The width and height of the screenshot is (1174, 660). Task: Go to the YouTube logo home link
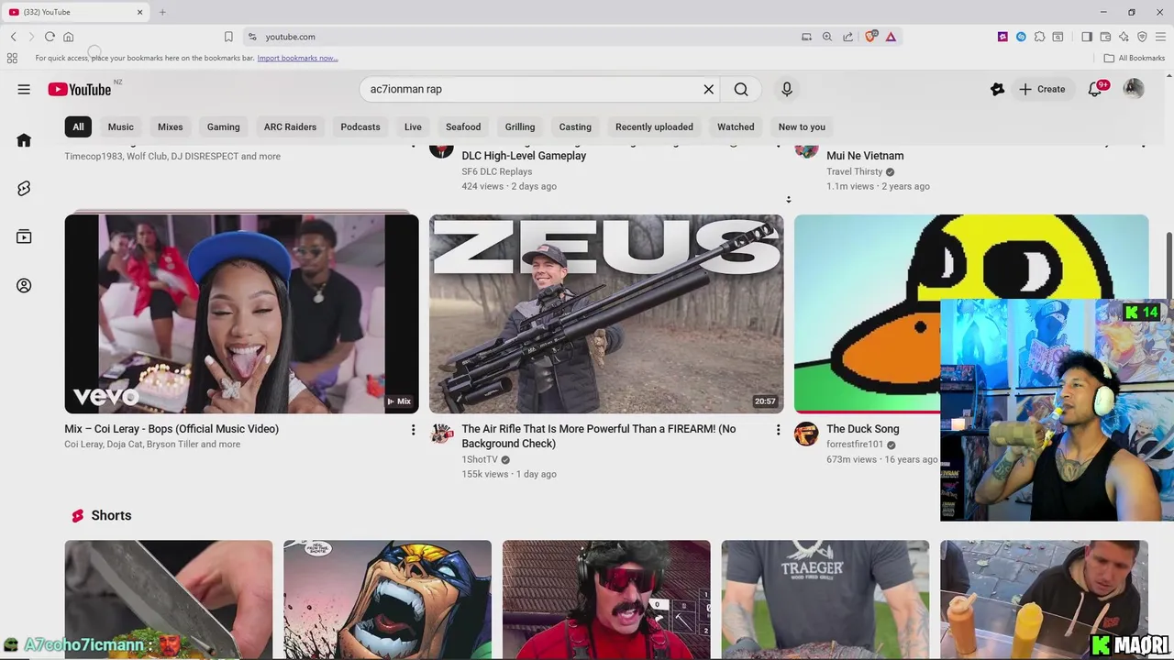pyautogui.click(x=80, y=89)
